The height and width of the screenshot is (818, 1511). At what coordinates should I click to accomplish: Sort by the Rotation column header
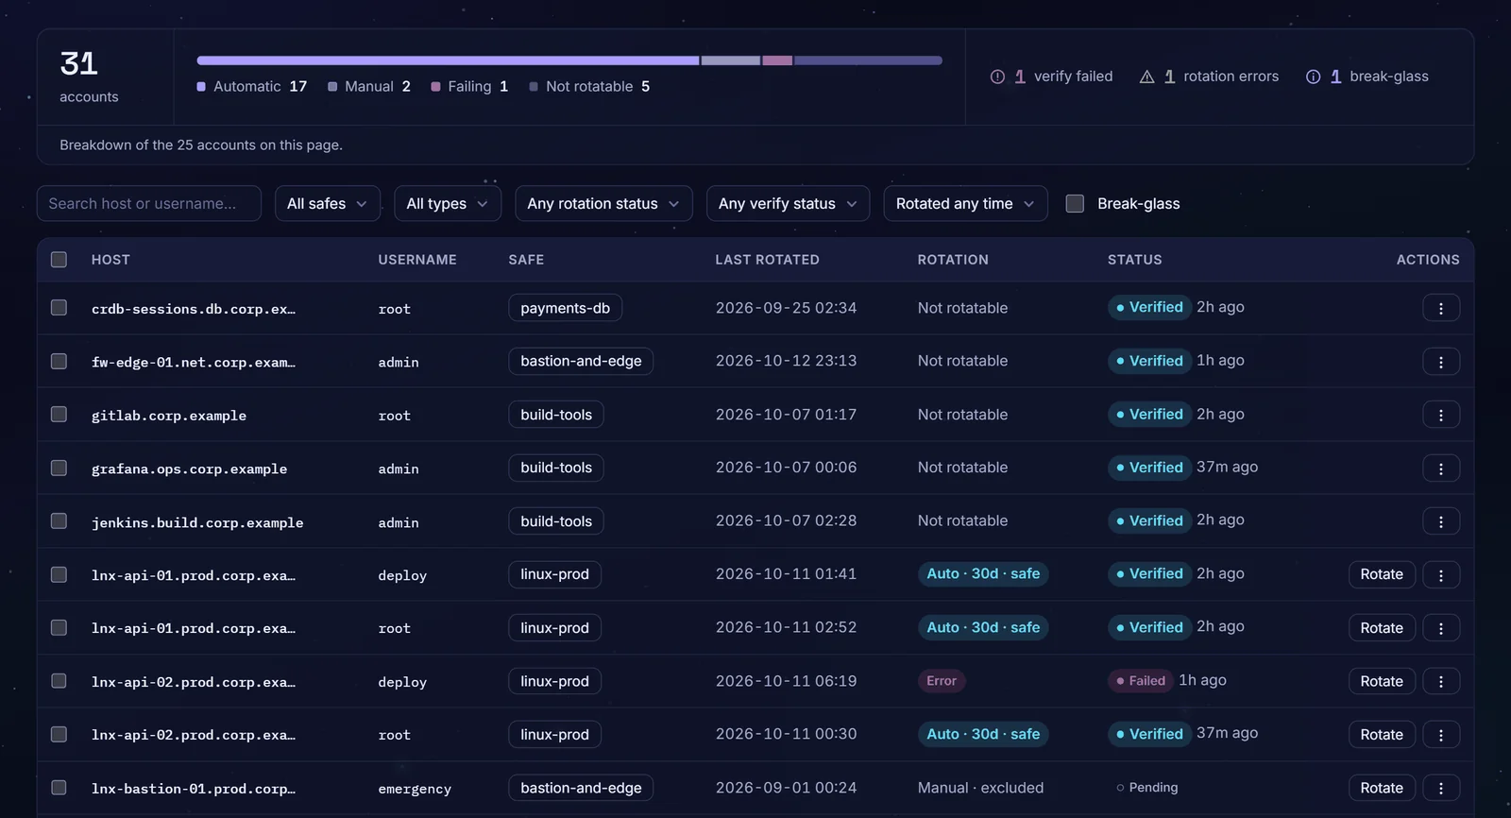[x=953, y=260]
